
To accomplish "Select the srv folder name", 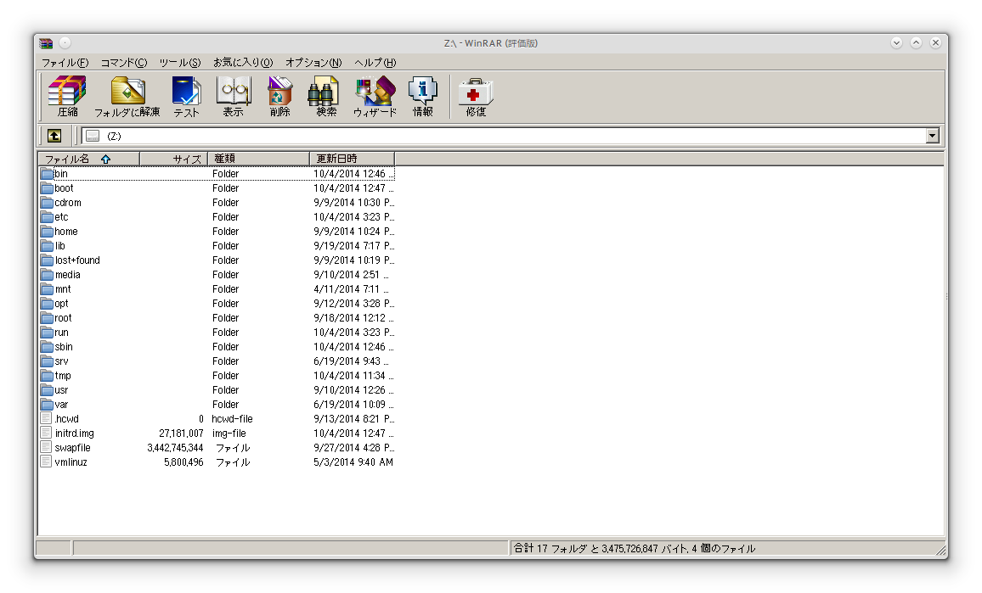I will click(x=61, y=361).
